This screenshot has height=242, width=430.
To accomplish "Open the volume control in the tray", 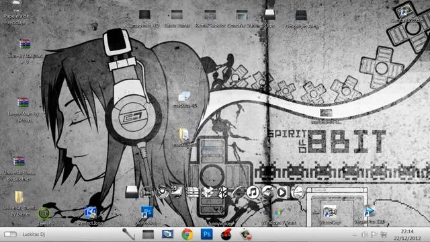I will click(x=364, y=235).
